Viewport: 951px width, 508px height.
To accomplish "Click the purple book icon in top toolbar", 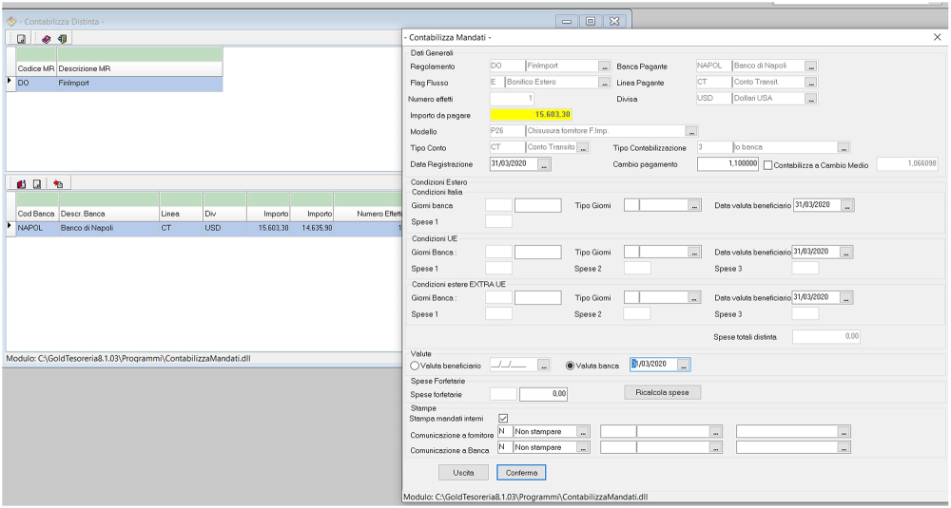I will [x=46, y=39].
